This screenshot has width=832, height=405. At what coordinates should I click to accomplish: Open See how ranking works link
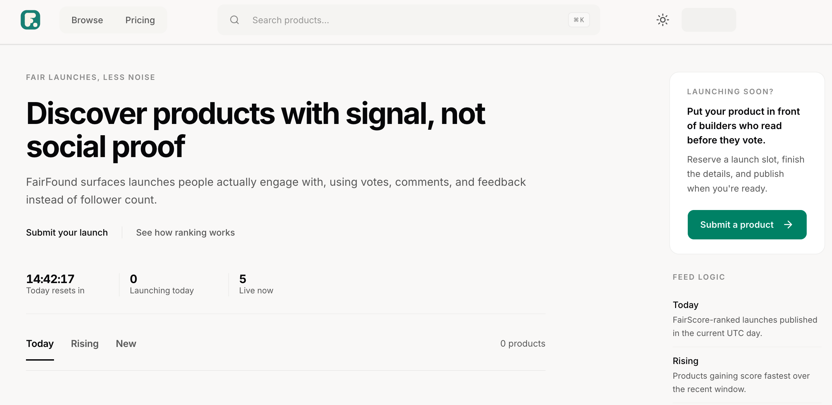tap(185, 233)
